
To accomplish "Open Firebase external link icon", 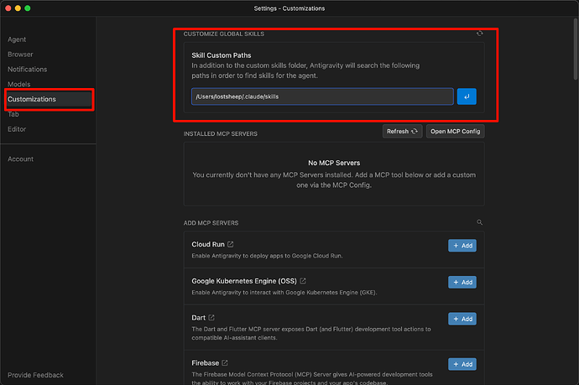I will pos(225,363).
